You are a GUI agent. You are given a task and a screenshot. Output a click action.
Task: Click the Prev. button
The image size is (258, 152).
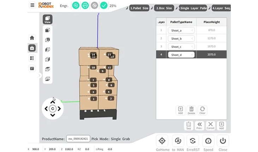[199, 126]
